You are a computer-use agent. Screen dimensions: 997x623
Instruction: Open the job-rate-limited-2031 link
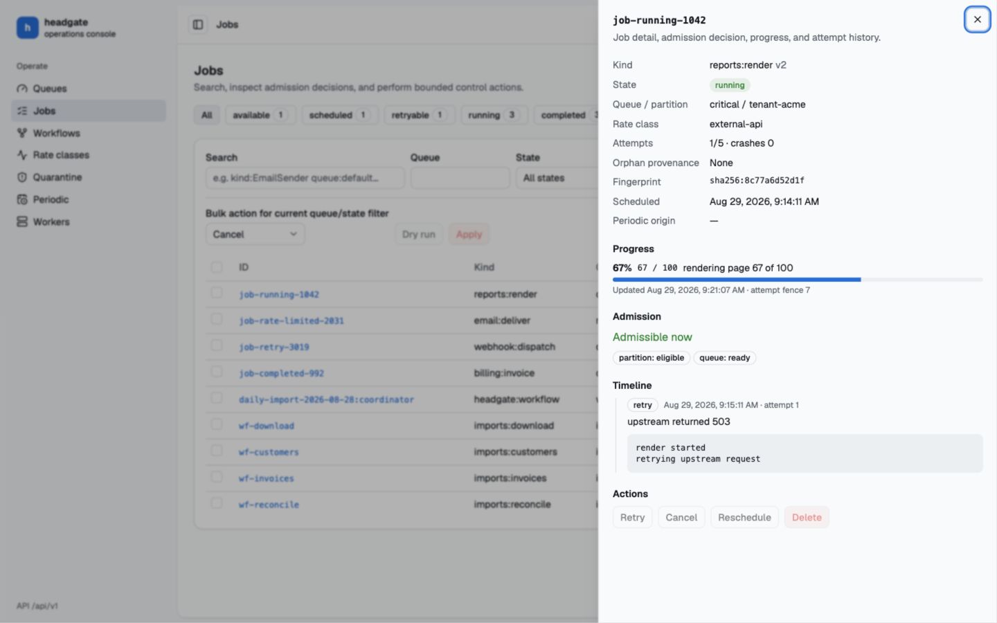point(291,320)
